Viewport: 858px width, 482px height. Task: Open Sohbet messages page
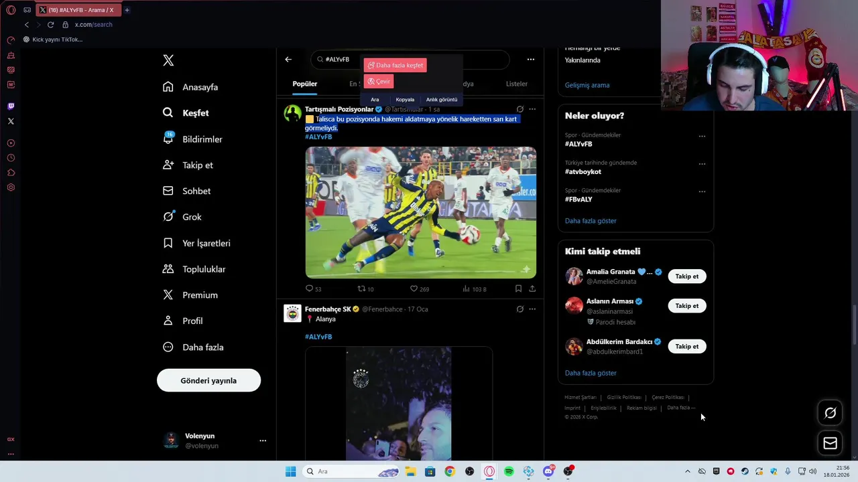point(187,191)
